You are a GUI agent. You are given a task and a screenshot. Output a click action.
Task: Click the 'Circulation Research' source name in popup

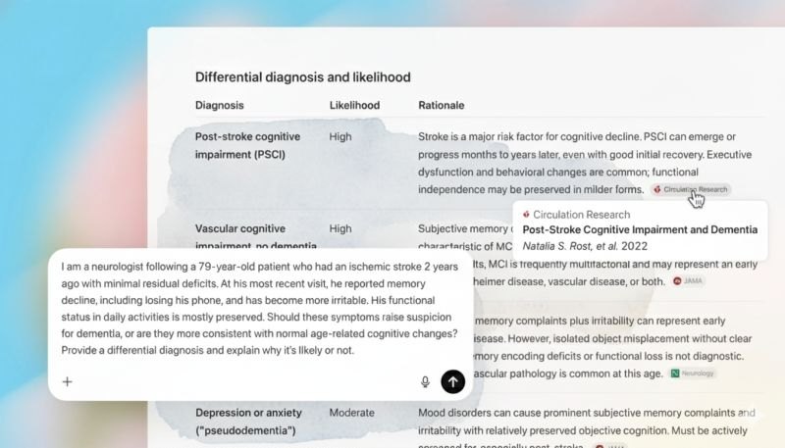[x=581, y=215]
